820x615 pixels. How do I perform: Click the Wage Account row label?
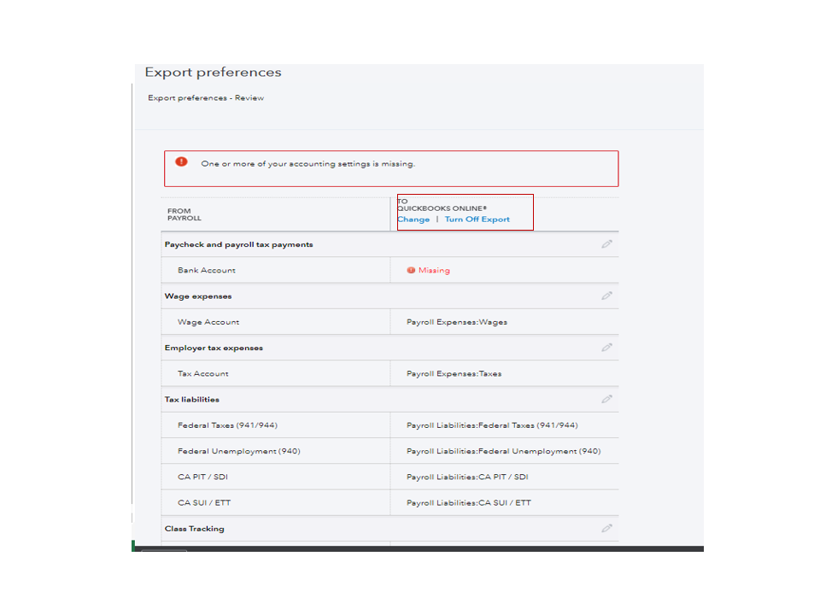tap(208, 322)
